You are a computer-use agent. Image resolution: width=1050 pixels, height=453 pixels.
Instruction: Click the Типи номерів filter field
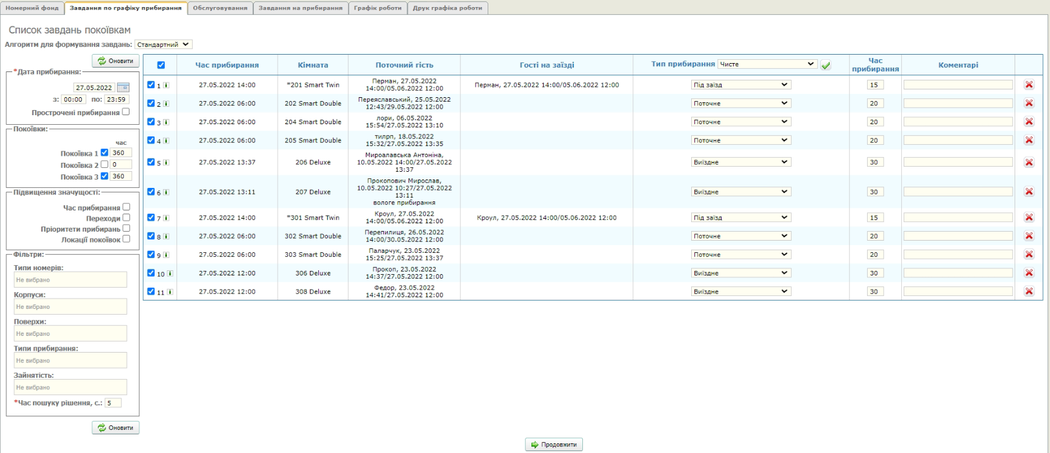pos(70,280)
